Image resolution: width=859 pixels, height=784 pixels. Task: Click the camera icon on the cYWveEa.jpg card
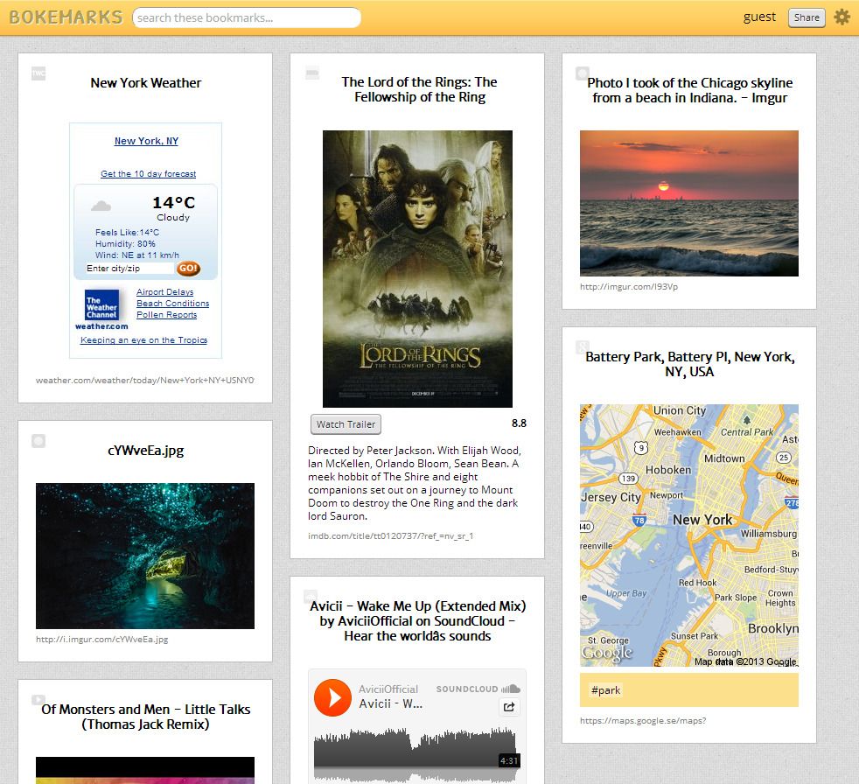tap(38, 441)
